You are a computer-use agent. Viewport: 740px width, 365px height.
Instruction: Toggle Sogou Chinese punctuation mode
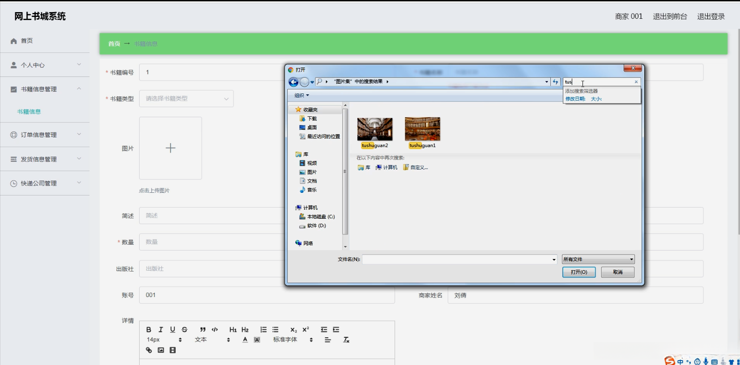(x=689, y=362)
